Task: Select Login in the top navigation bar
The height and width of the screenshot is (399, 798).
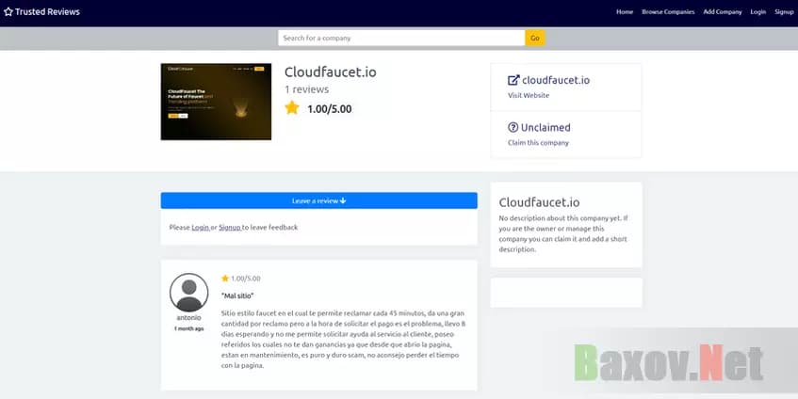Action: click(758, 12)
